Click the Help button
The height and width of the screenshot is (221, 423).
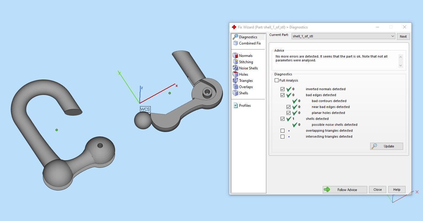click(x=397, y=190)
